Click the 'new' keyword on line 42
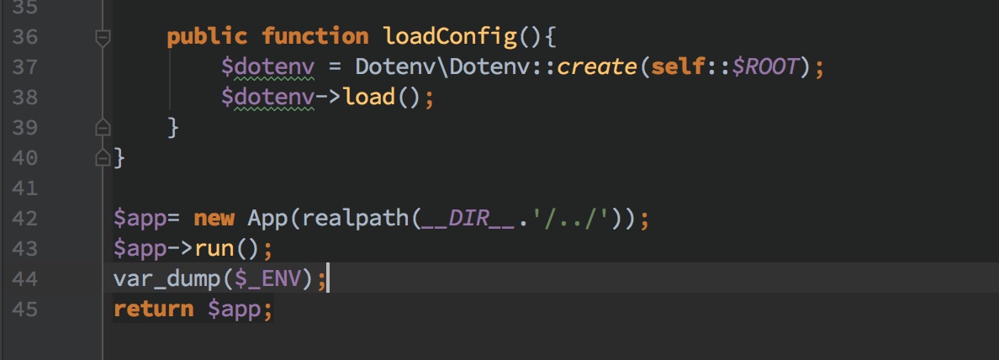 tap(214, 219)
